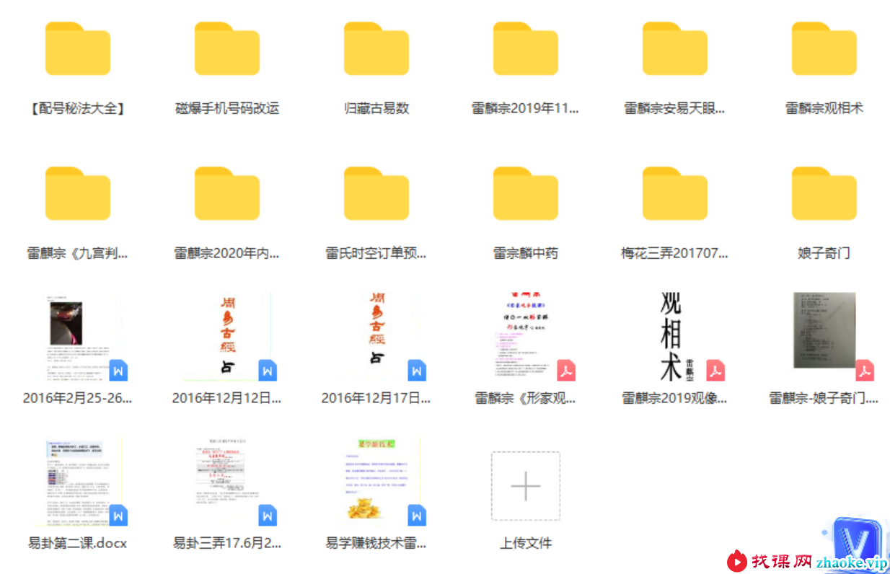Click the 【配号秘法大全】 name label
Image resolution: width=890 pixels, height=574 pixels.
coord(78,109)
